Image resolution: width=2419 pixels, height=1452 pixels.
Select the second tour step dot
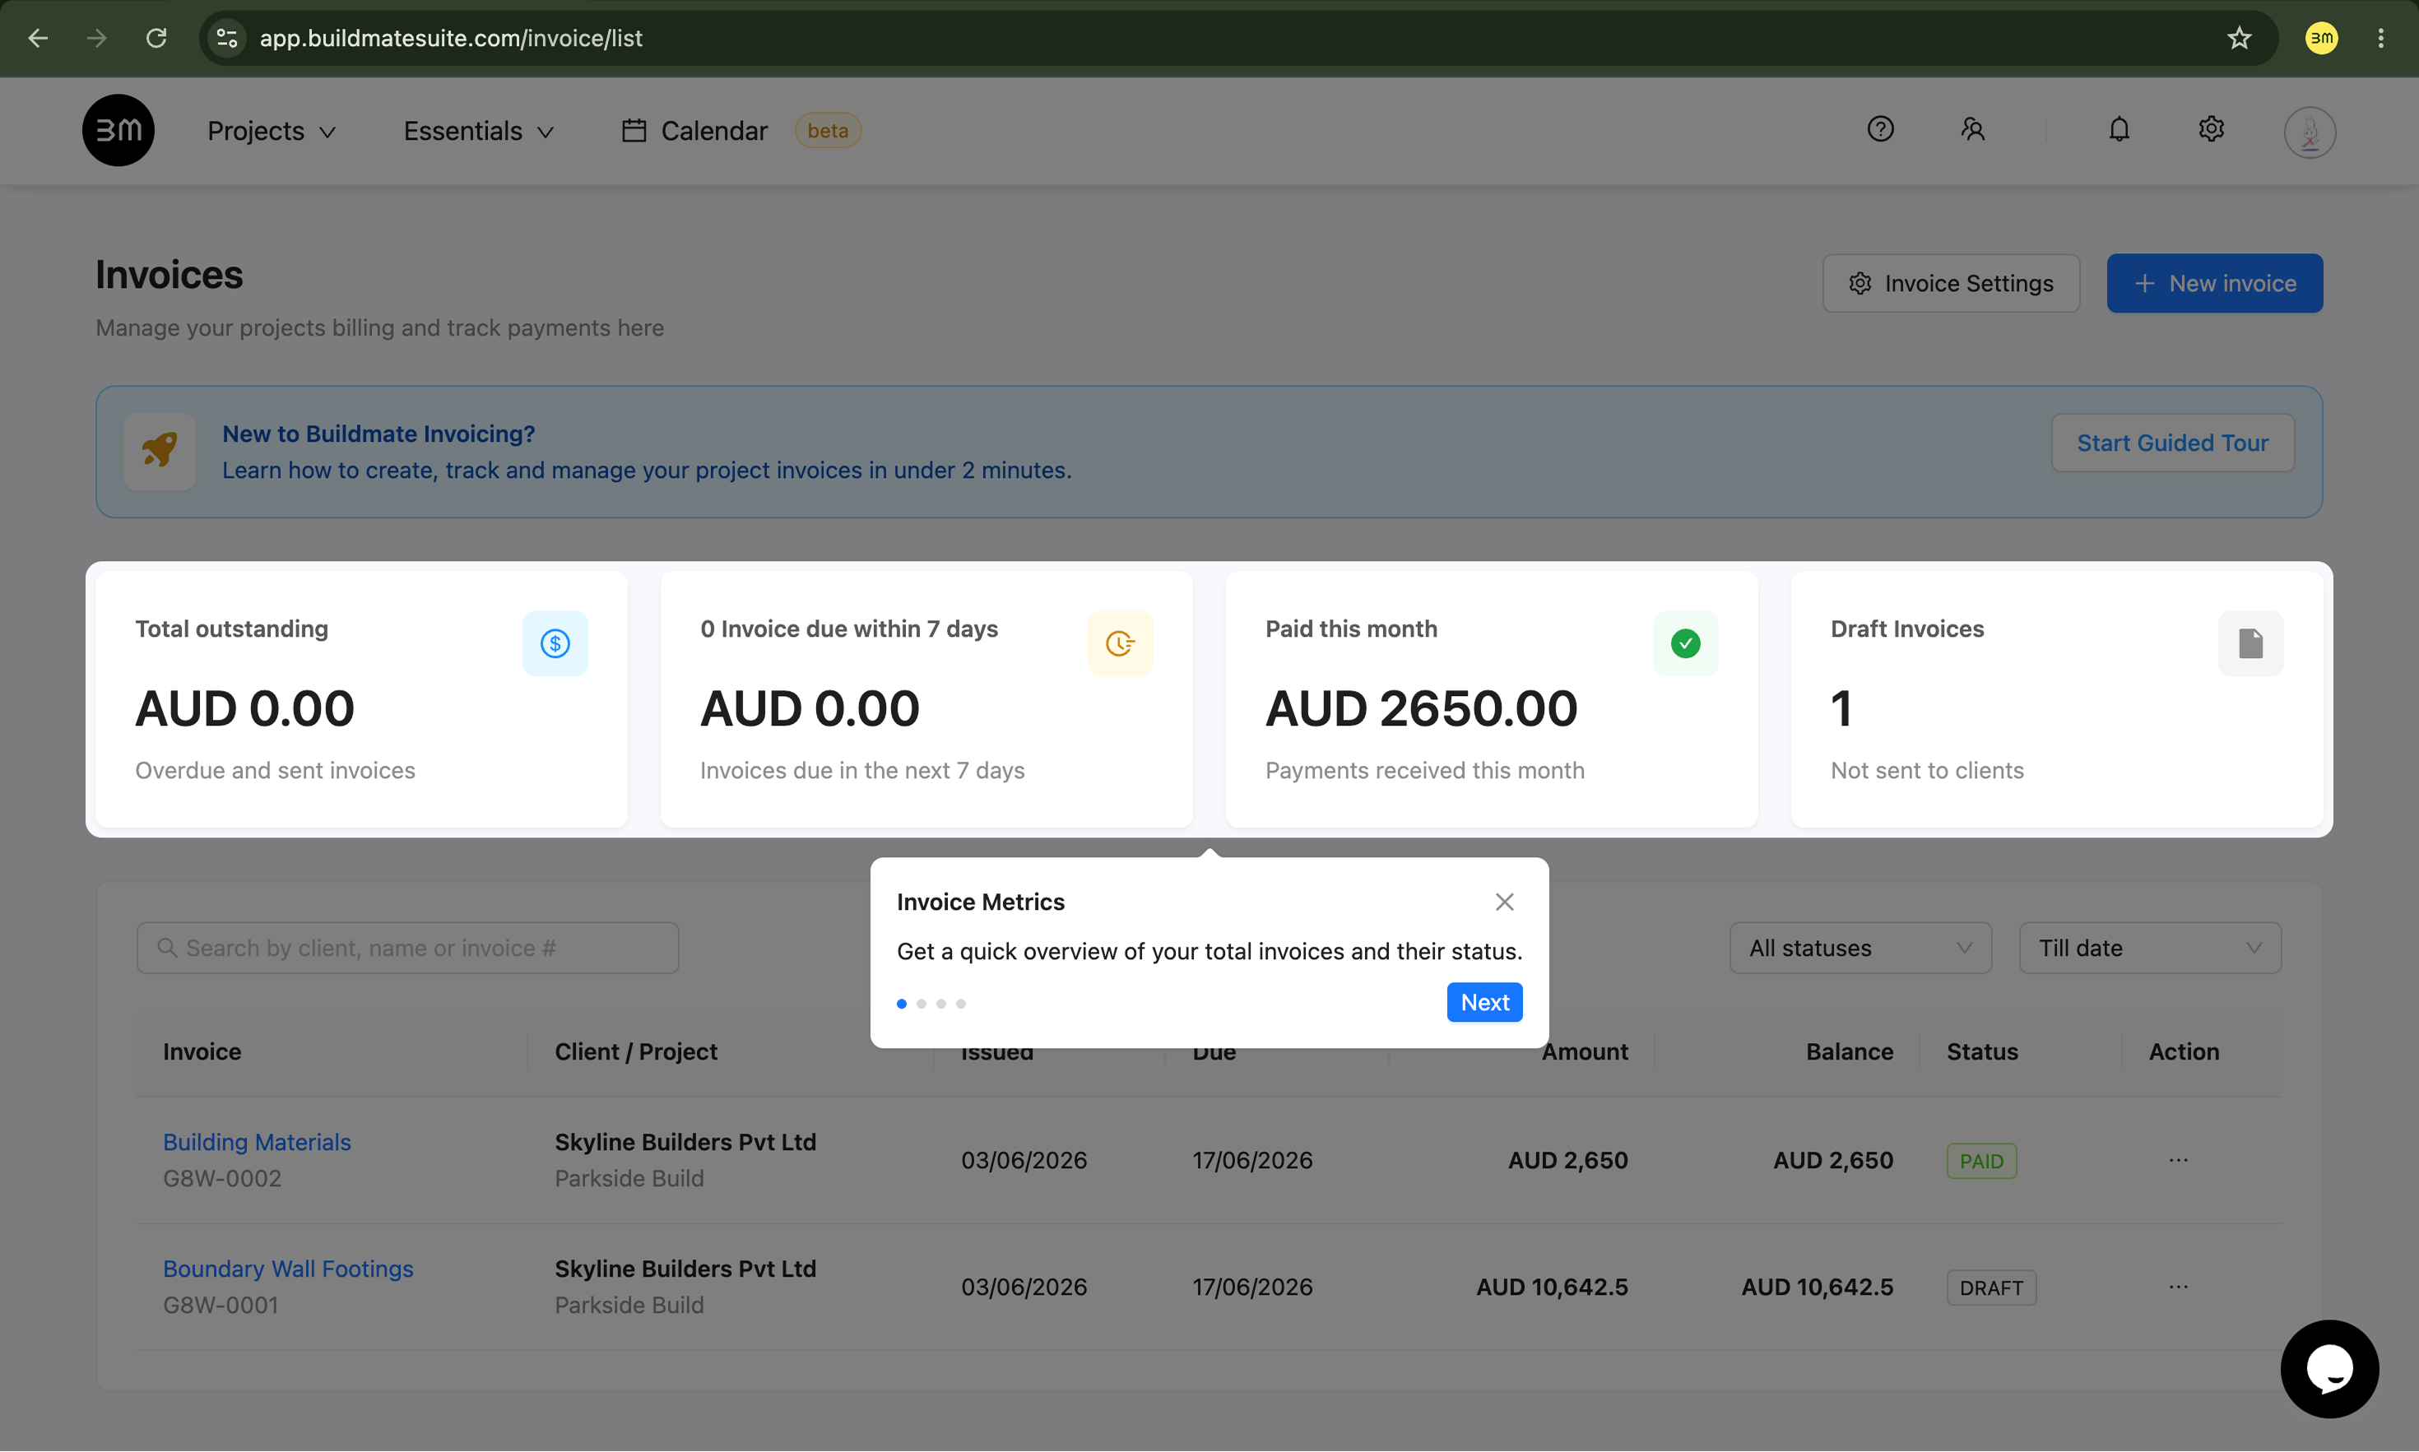(921, 1003)
